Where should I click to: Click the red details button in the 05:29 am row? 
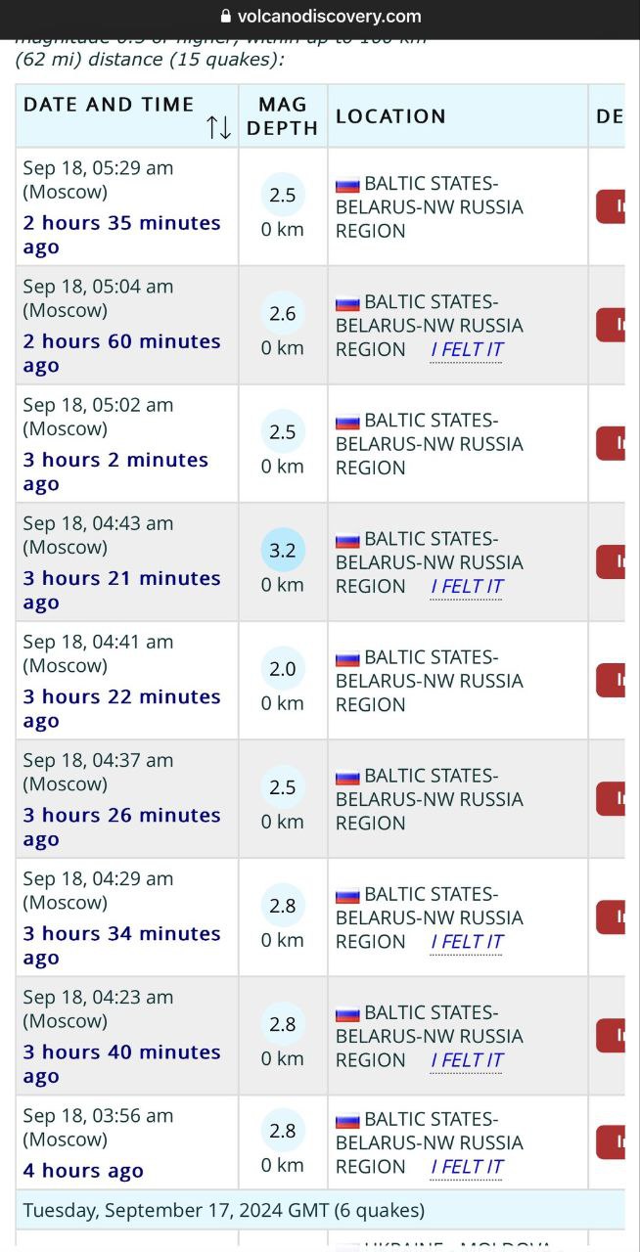click(611, 206)
